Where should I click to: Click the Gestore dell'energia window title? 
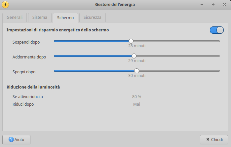click(x=115, y=5)
